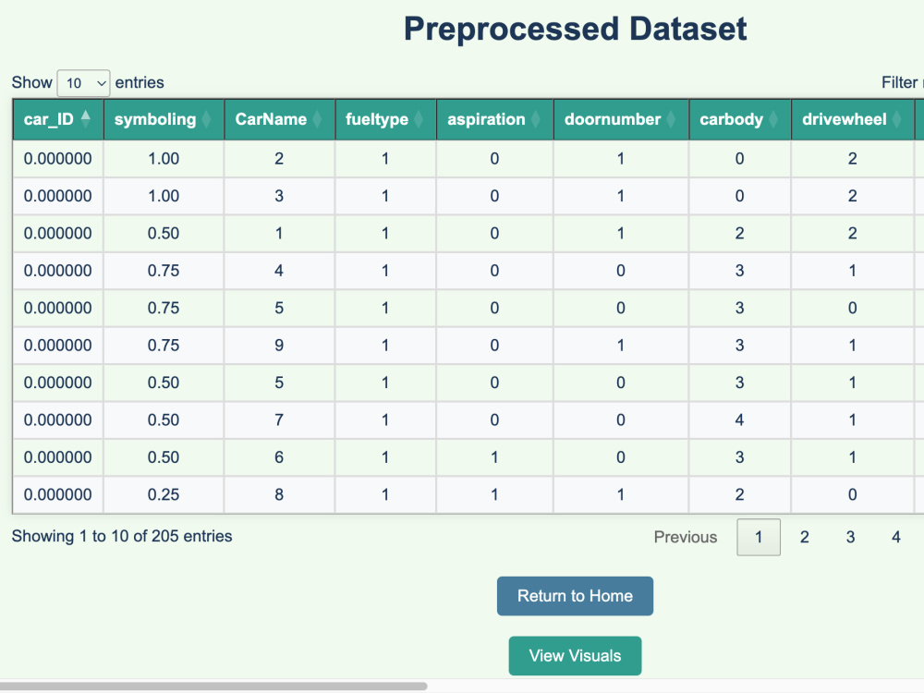Sort by CarName column header

click(x=279, y=119)
